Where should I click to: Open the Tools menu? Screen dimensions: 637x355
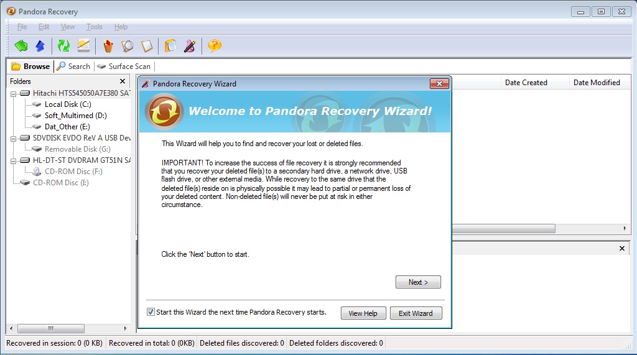pyautogui.click(x=95, y=27)
